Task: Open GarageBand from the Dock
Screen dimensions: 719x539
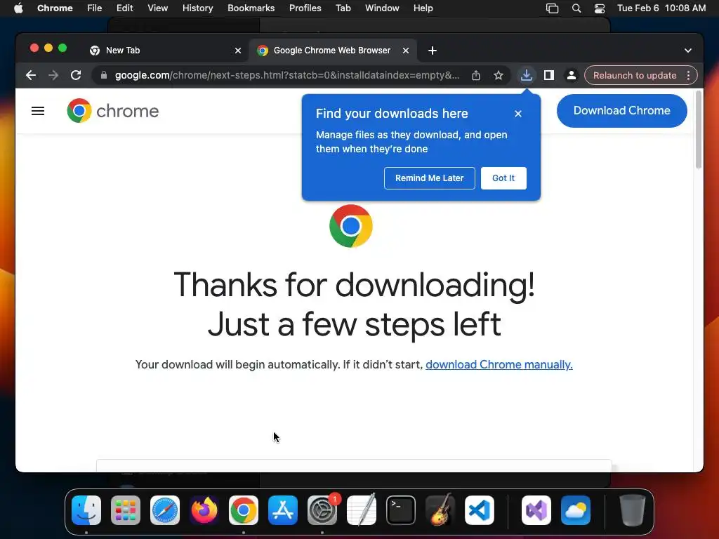Action: (440, 510)
